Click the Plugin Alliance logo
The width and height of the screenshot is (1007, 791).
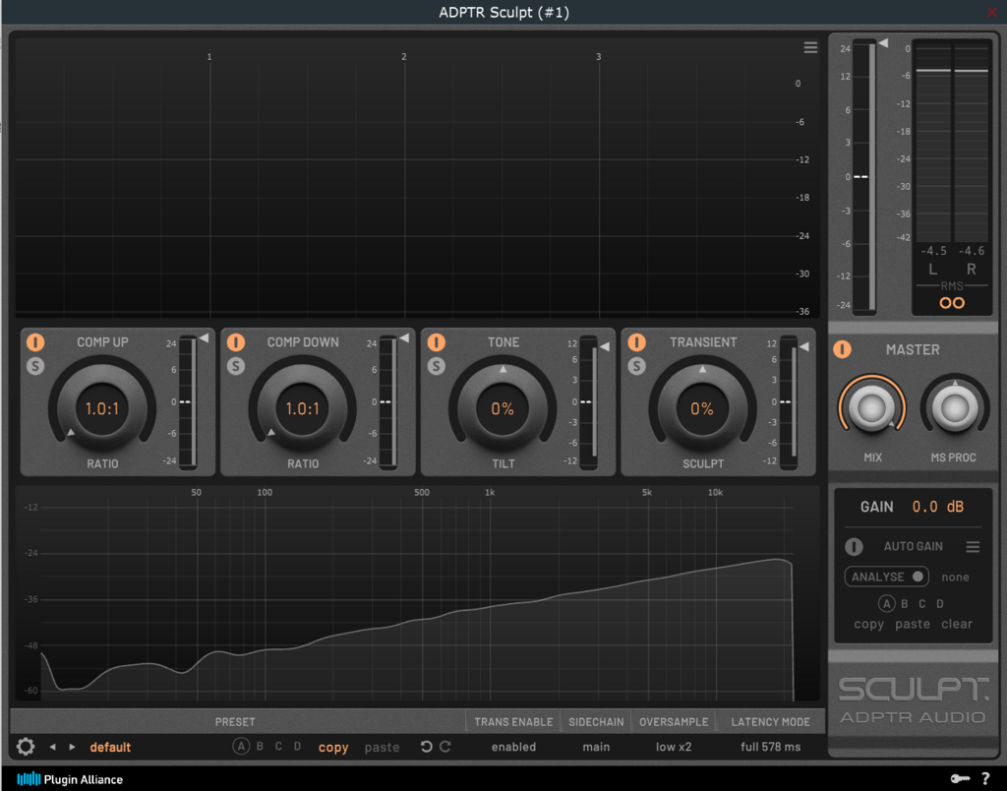point(70,779)
